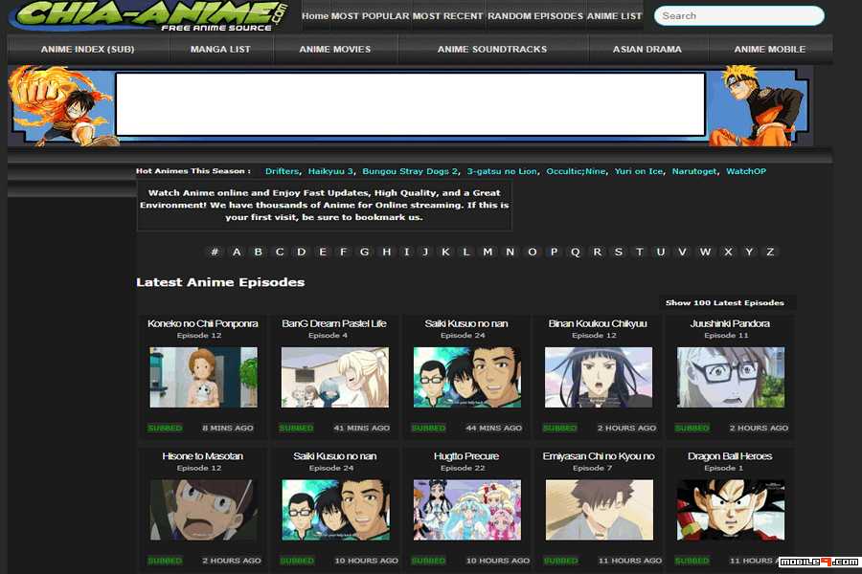Select letter B in the alphabet index

[258, 252]
